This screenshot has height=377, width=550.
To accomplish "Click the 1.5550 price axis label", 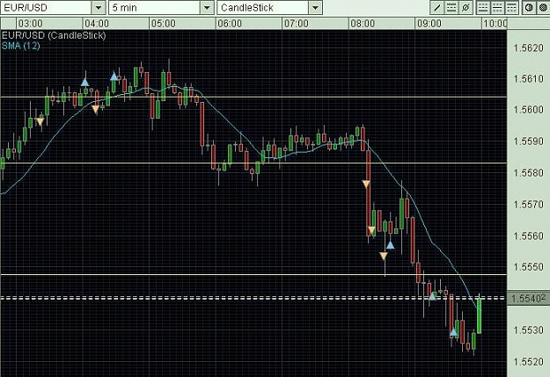I will 529,267.
